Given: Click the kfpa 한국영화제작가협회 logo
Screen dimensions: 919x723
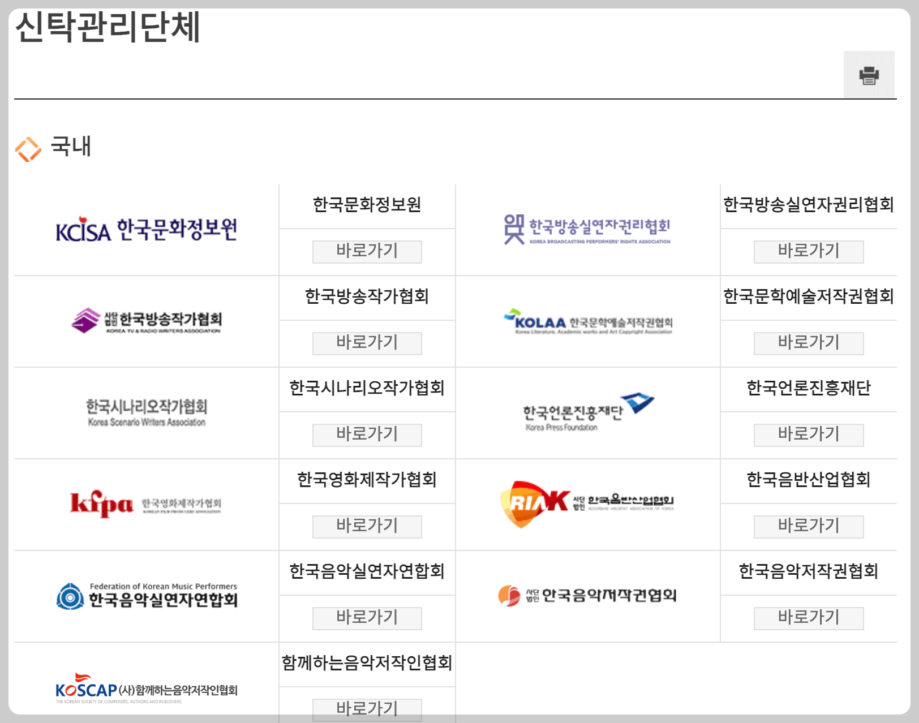Looking at the screenshot, I should (x=146, y=504).
